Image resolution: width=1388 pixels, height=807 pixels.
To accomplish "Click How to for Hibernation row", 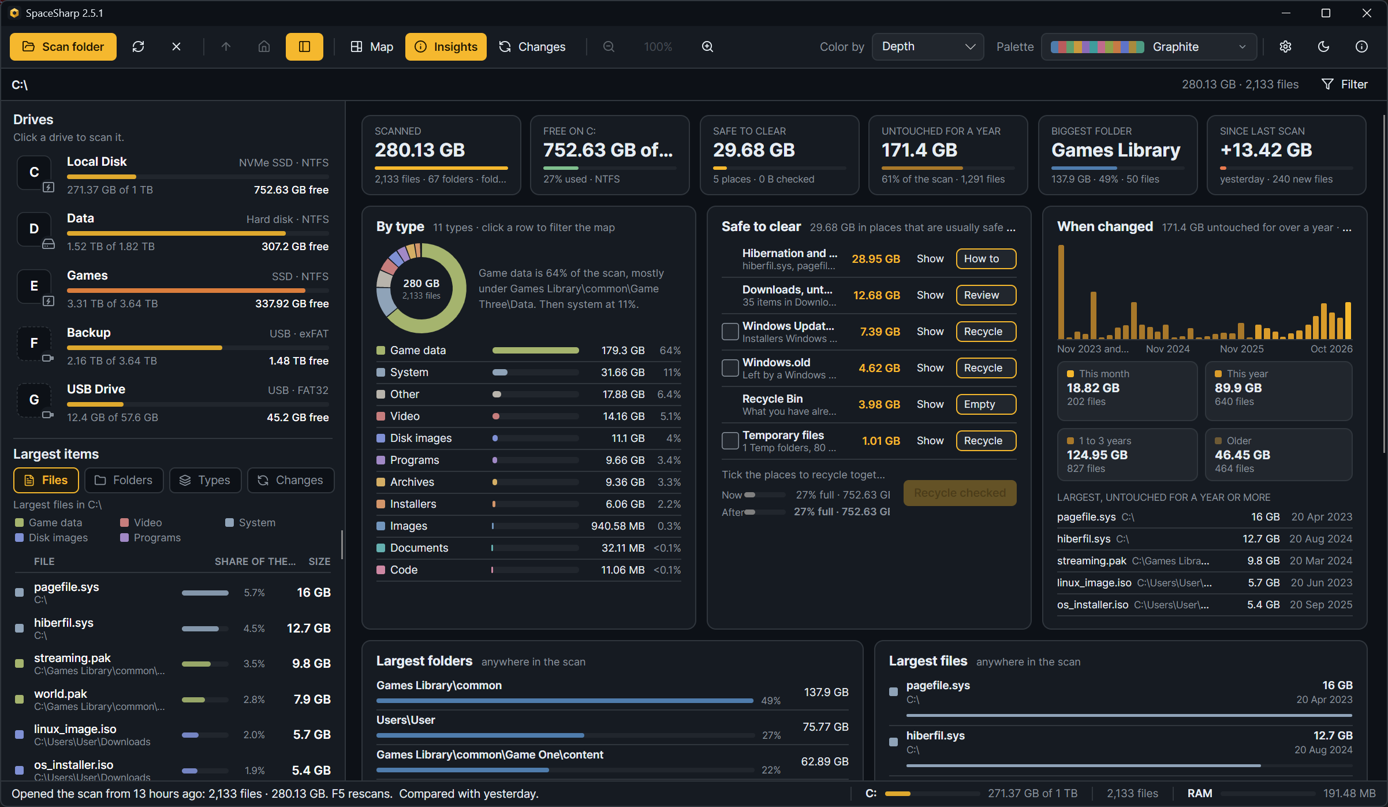I will click(x=986, y=259).
